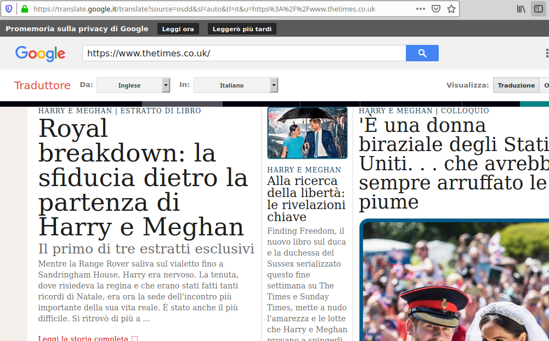The image size is (549, 341).
Task: Open the Firefox library icon
Action: point(521,9)
